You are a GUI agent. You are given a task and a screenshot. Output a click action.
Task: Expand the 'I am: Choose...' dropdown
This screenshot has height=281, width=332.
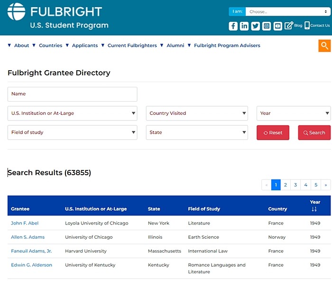pyautogui.click(x=288, y=12)
